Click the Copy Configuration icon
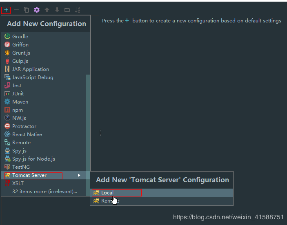This screenshot has height=225, width=287. (27, 10)
